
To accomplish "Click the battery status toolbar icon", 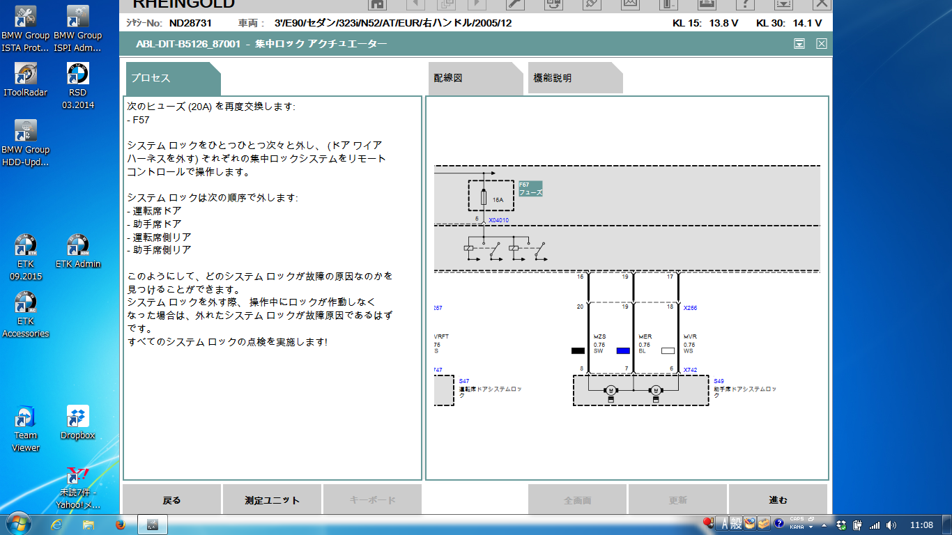I will tap(668, 4).
